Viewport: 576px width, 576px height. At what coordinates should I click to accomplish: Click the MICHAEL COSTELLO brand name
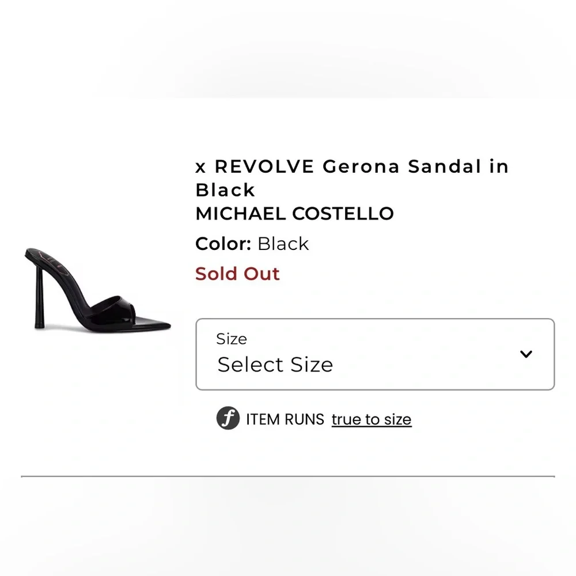(x=295, y=213)
